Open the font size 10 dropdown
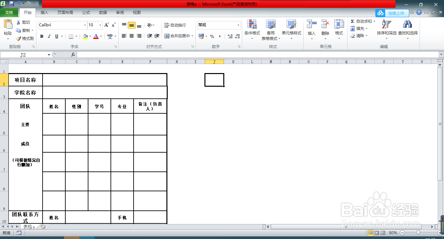Screen dimensions: 444x239 coord(100,25)
